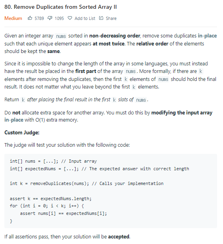The image size is (223, 244).
Task: Click the bold word accepted
Action: pyautogui.click(x=119, y=237)
